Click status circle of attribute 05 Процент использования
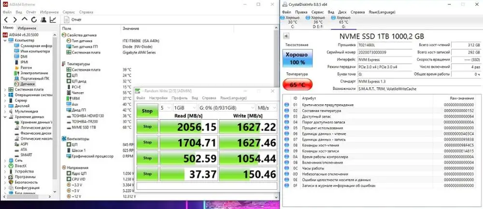483x209 pixels. click(x=287, y=128)
